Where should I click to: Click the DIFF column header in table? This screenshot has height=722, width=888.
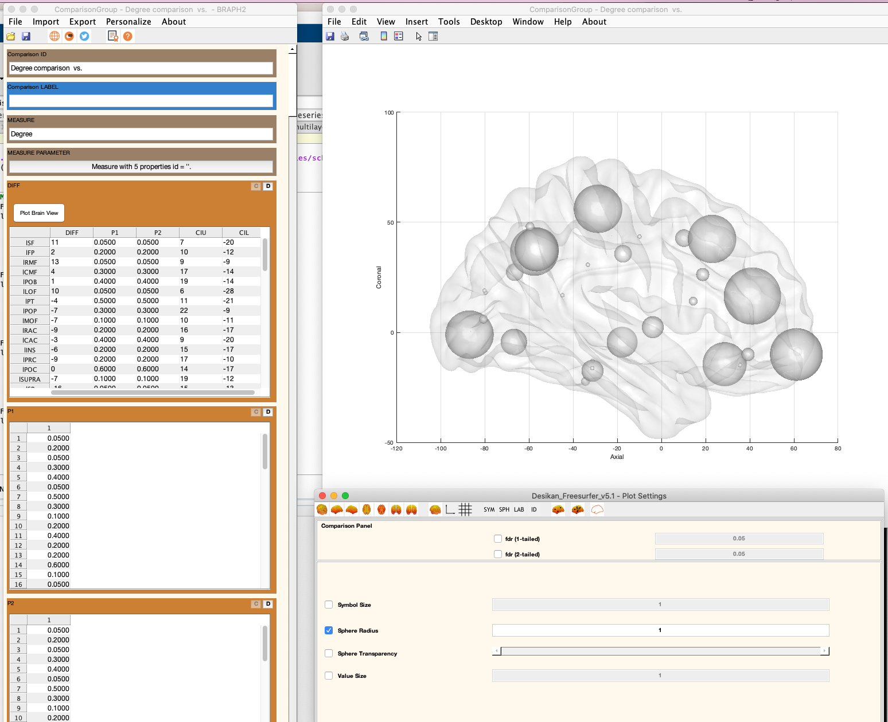point(72,233)
